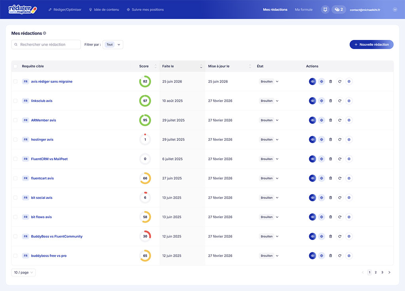Open the 'BuddyBoss vs FluentCommunity' link
Image resolution: width=405 pixels, height=291 pixels.
57,236
